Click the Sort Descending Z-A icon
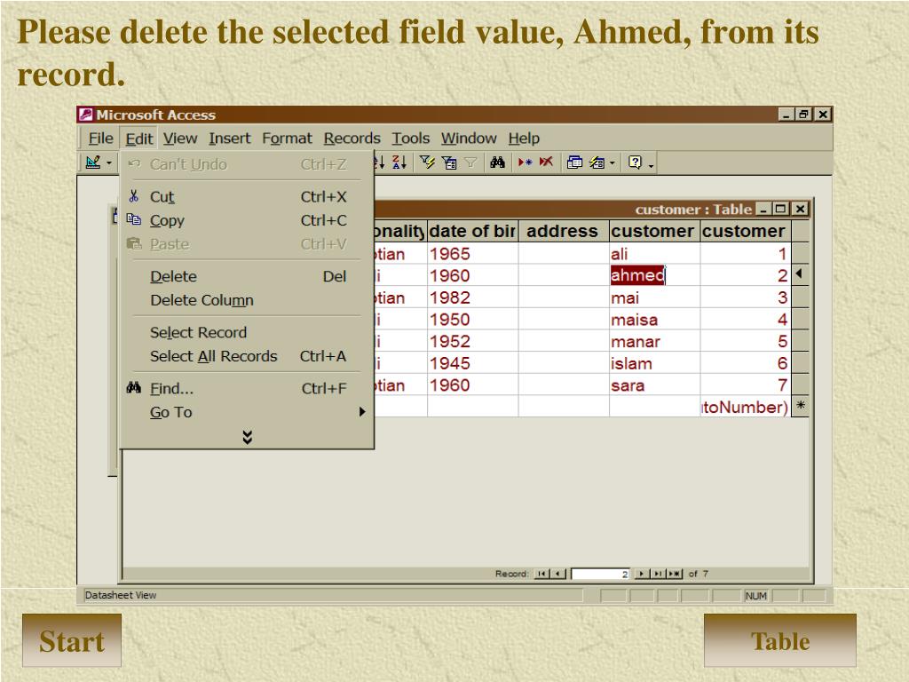This screenshot has width=909, height=682. coord(399,163)
